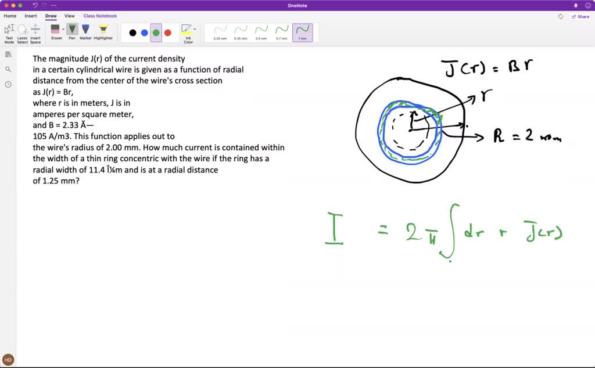This screenshot has width=595, height=368.
Task: Set pen thickness to 1 mm
Action: (x=302, y=33)
